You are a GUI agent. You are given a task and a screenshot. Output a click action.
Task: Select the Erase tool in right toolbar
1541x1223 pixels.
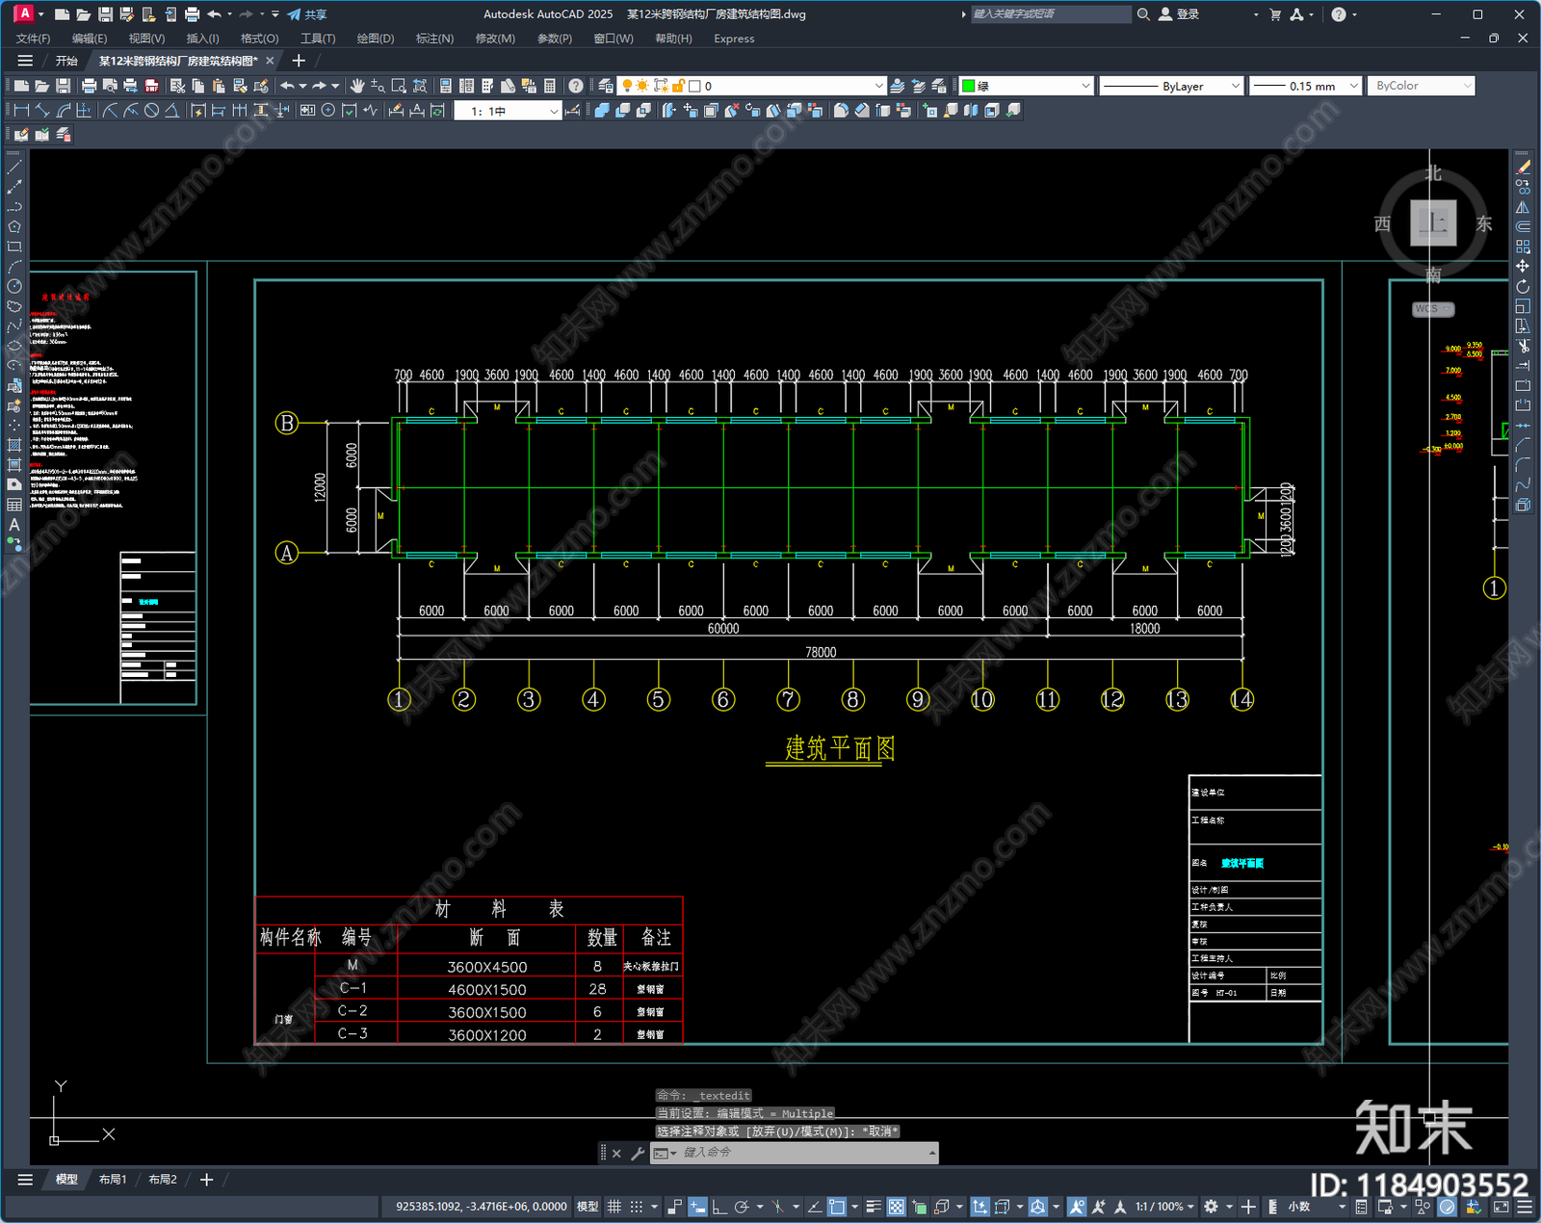tap(1523, 167)
